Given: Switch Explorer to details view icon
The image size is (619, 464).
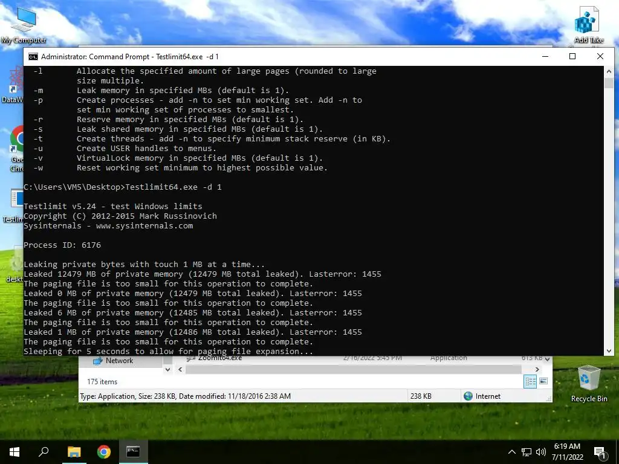Looking at the screenshot, I should (x=530, y=381).
